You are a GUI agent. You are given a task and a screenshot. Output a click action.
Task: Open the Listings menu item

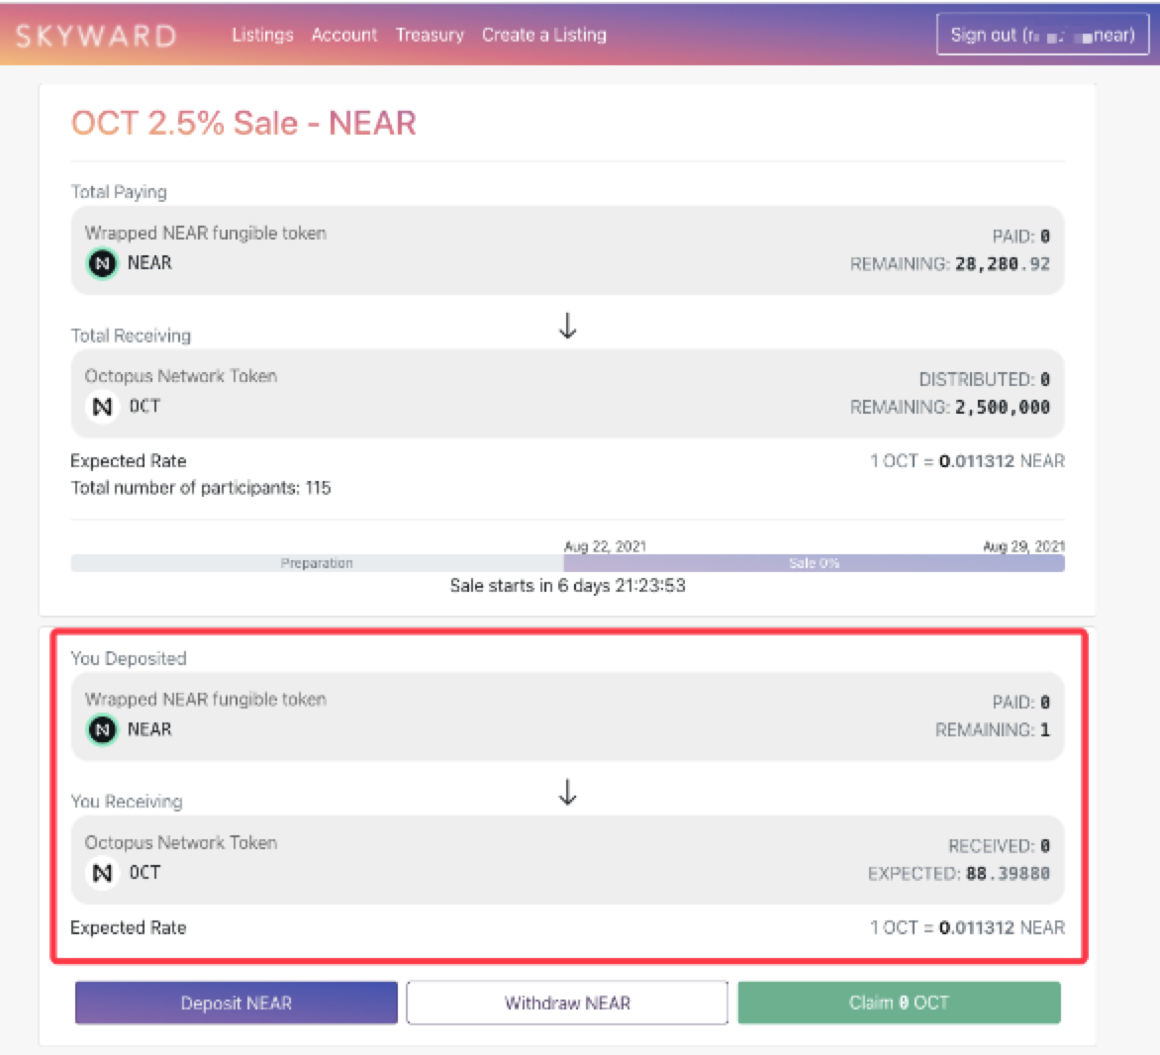[262, 35]
